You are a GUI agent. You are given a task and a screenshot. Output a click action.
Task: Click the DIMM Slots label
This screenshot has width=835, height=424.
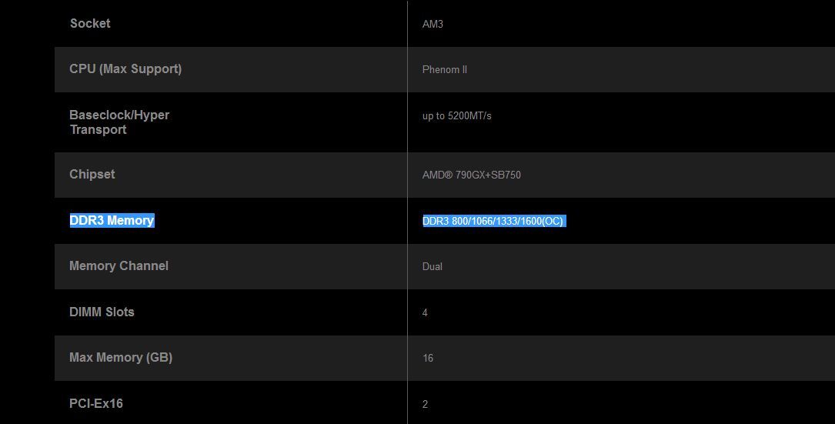coord(102,312)
